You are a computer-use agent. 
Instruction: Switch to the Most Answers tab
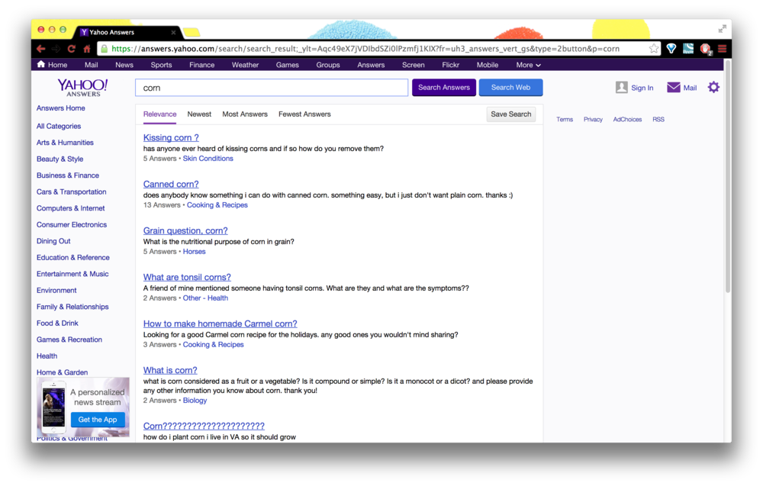pyautogui.click(x=245, y=114)
